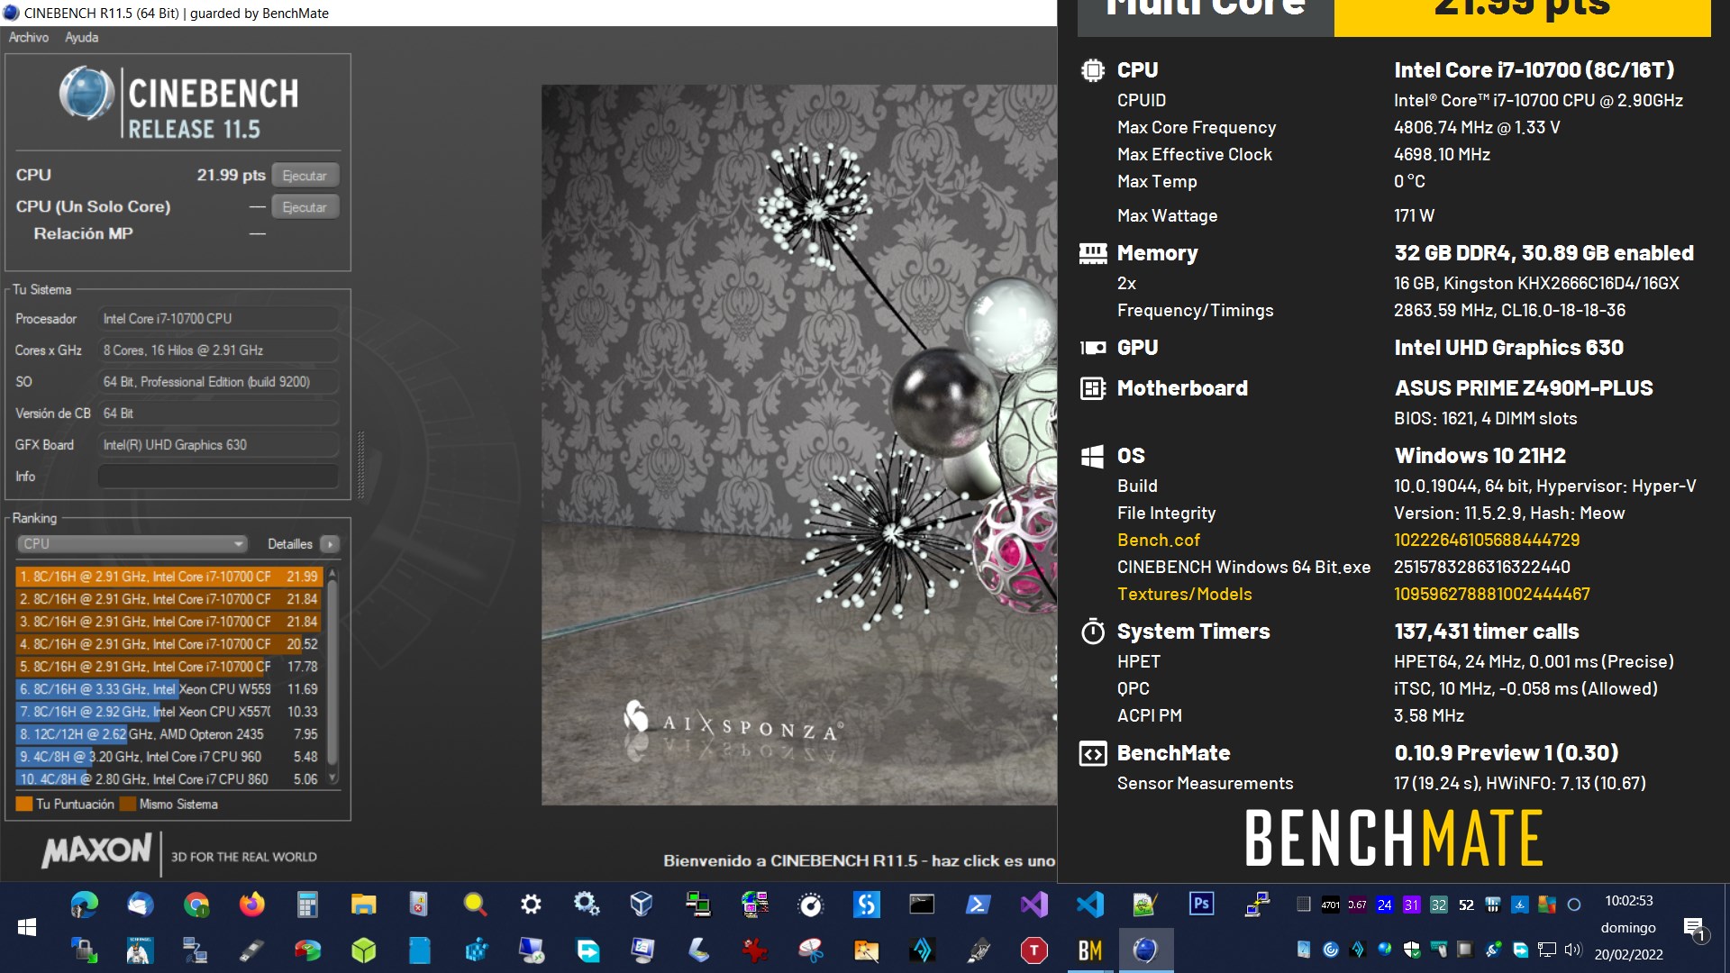Screen dimensions: 1730x973
Task: Open Windows Settings gear icon
Action: point(531,904)
